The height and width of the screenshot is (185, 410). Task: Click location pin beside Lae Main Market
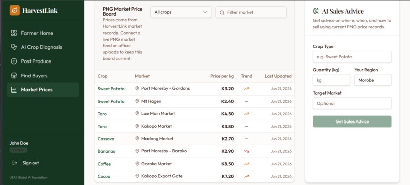pos(137,114)
